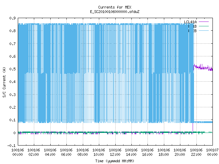Click the 0.1 y-axis tick label
This screenshot has height=164, width=219.
(x=12, y=120)
